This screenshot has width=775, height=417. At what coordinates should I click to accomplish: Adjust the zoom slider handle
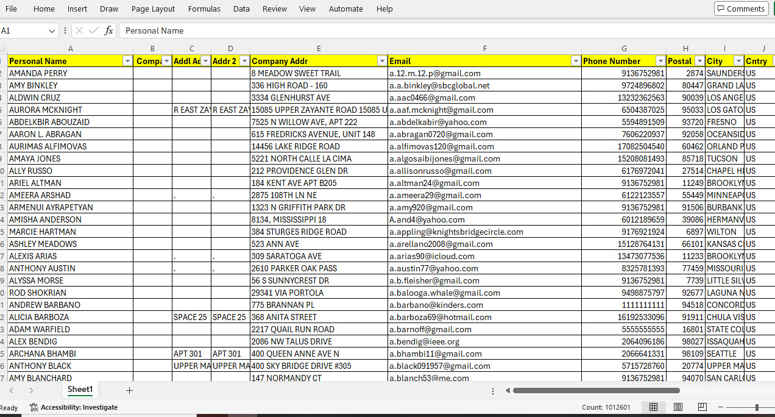pyautogui.click(x=757, y=407)
